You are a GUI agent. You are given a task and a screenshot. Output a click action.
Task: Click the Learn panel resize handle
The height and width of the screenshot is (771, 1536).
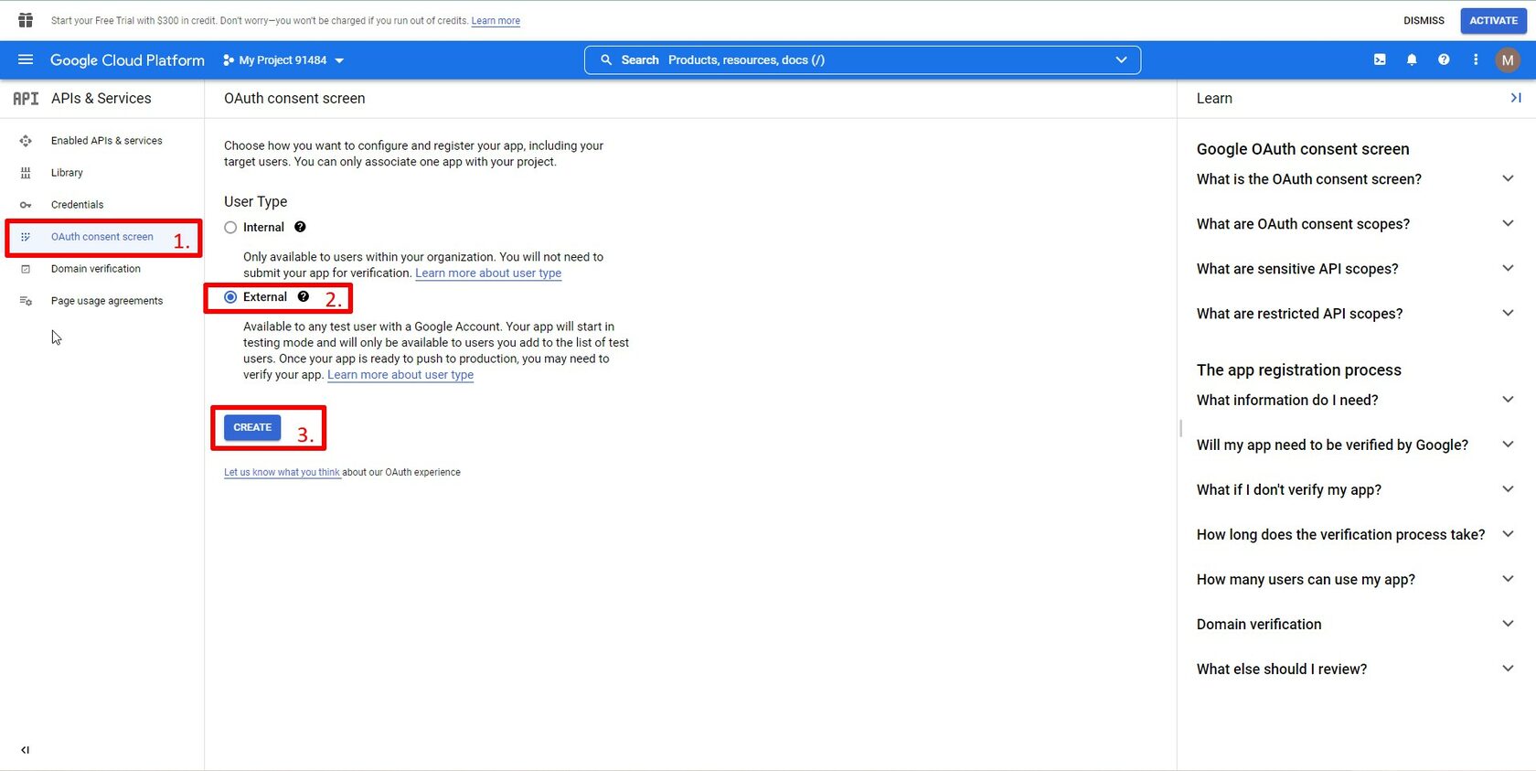(x=1180, y=428)
